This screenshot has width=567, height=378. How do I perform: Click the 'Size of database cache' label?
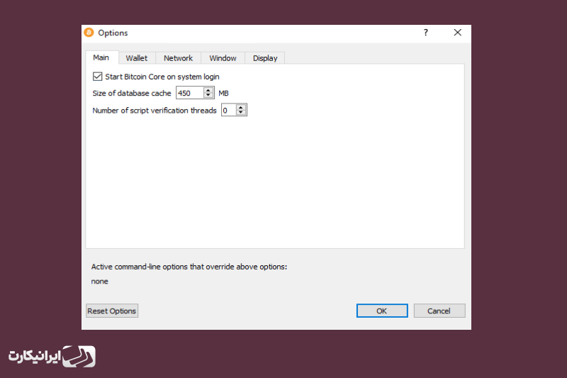132,94
